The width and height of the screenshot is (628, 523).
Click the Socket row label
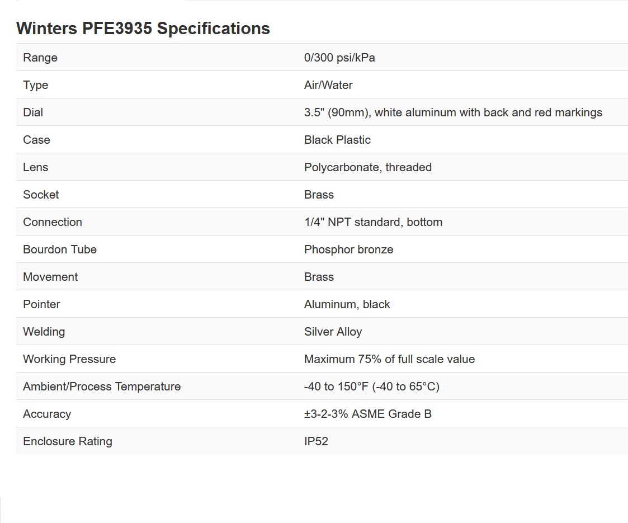pos(41,195)
